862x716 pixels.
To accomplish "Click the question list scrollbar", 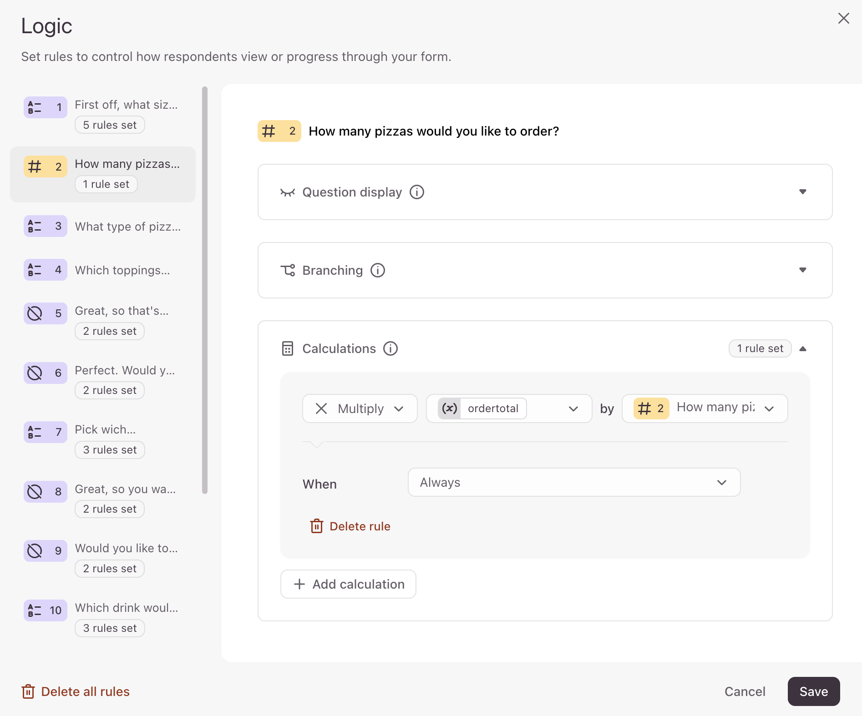I will 205,290.
